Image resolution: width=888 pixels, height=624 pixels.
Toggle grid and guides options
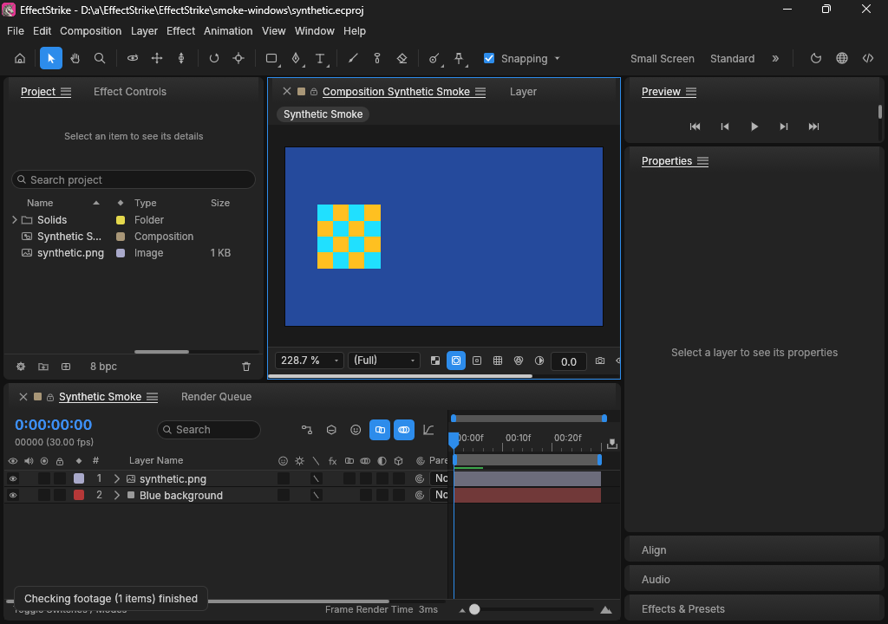click(x=498, y=361)
